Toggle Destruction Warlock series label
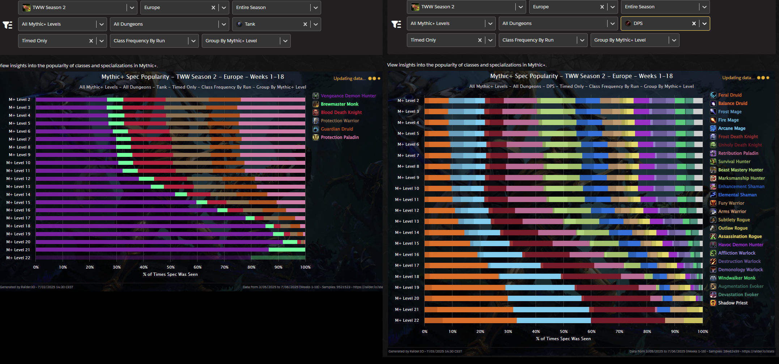The image size is (779, 364). [739, 261]
